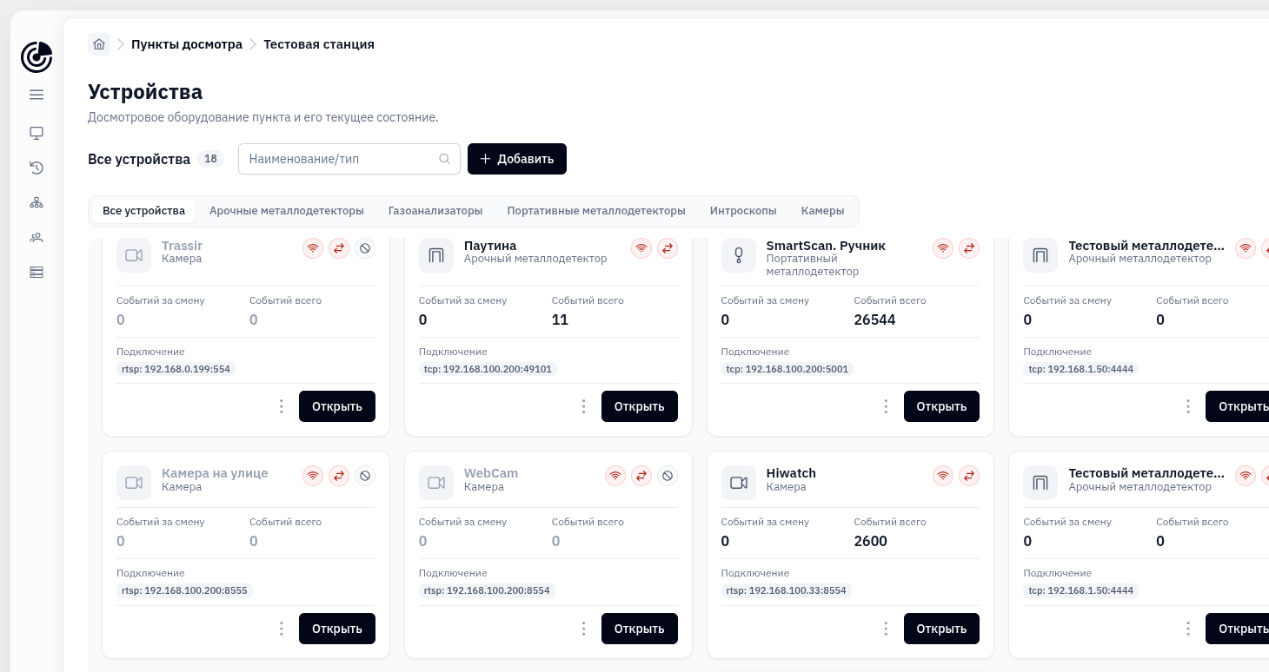Image resolution: width=1269 pixels, height=672 pixels.
Task: Switch to Газоанализаторы tab
Action: [x=435, y=211]
